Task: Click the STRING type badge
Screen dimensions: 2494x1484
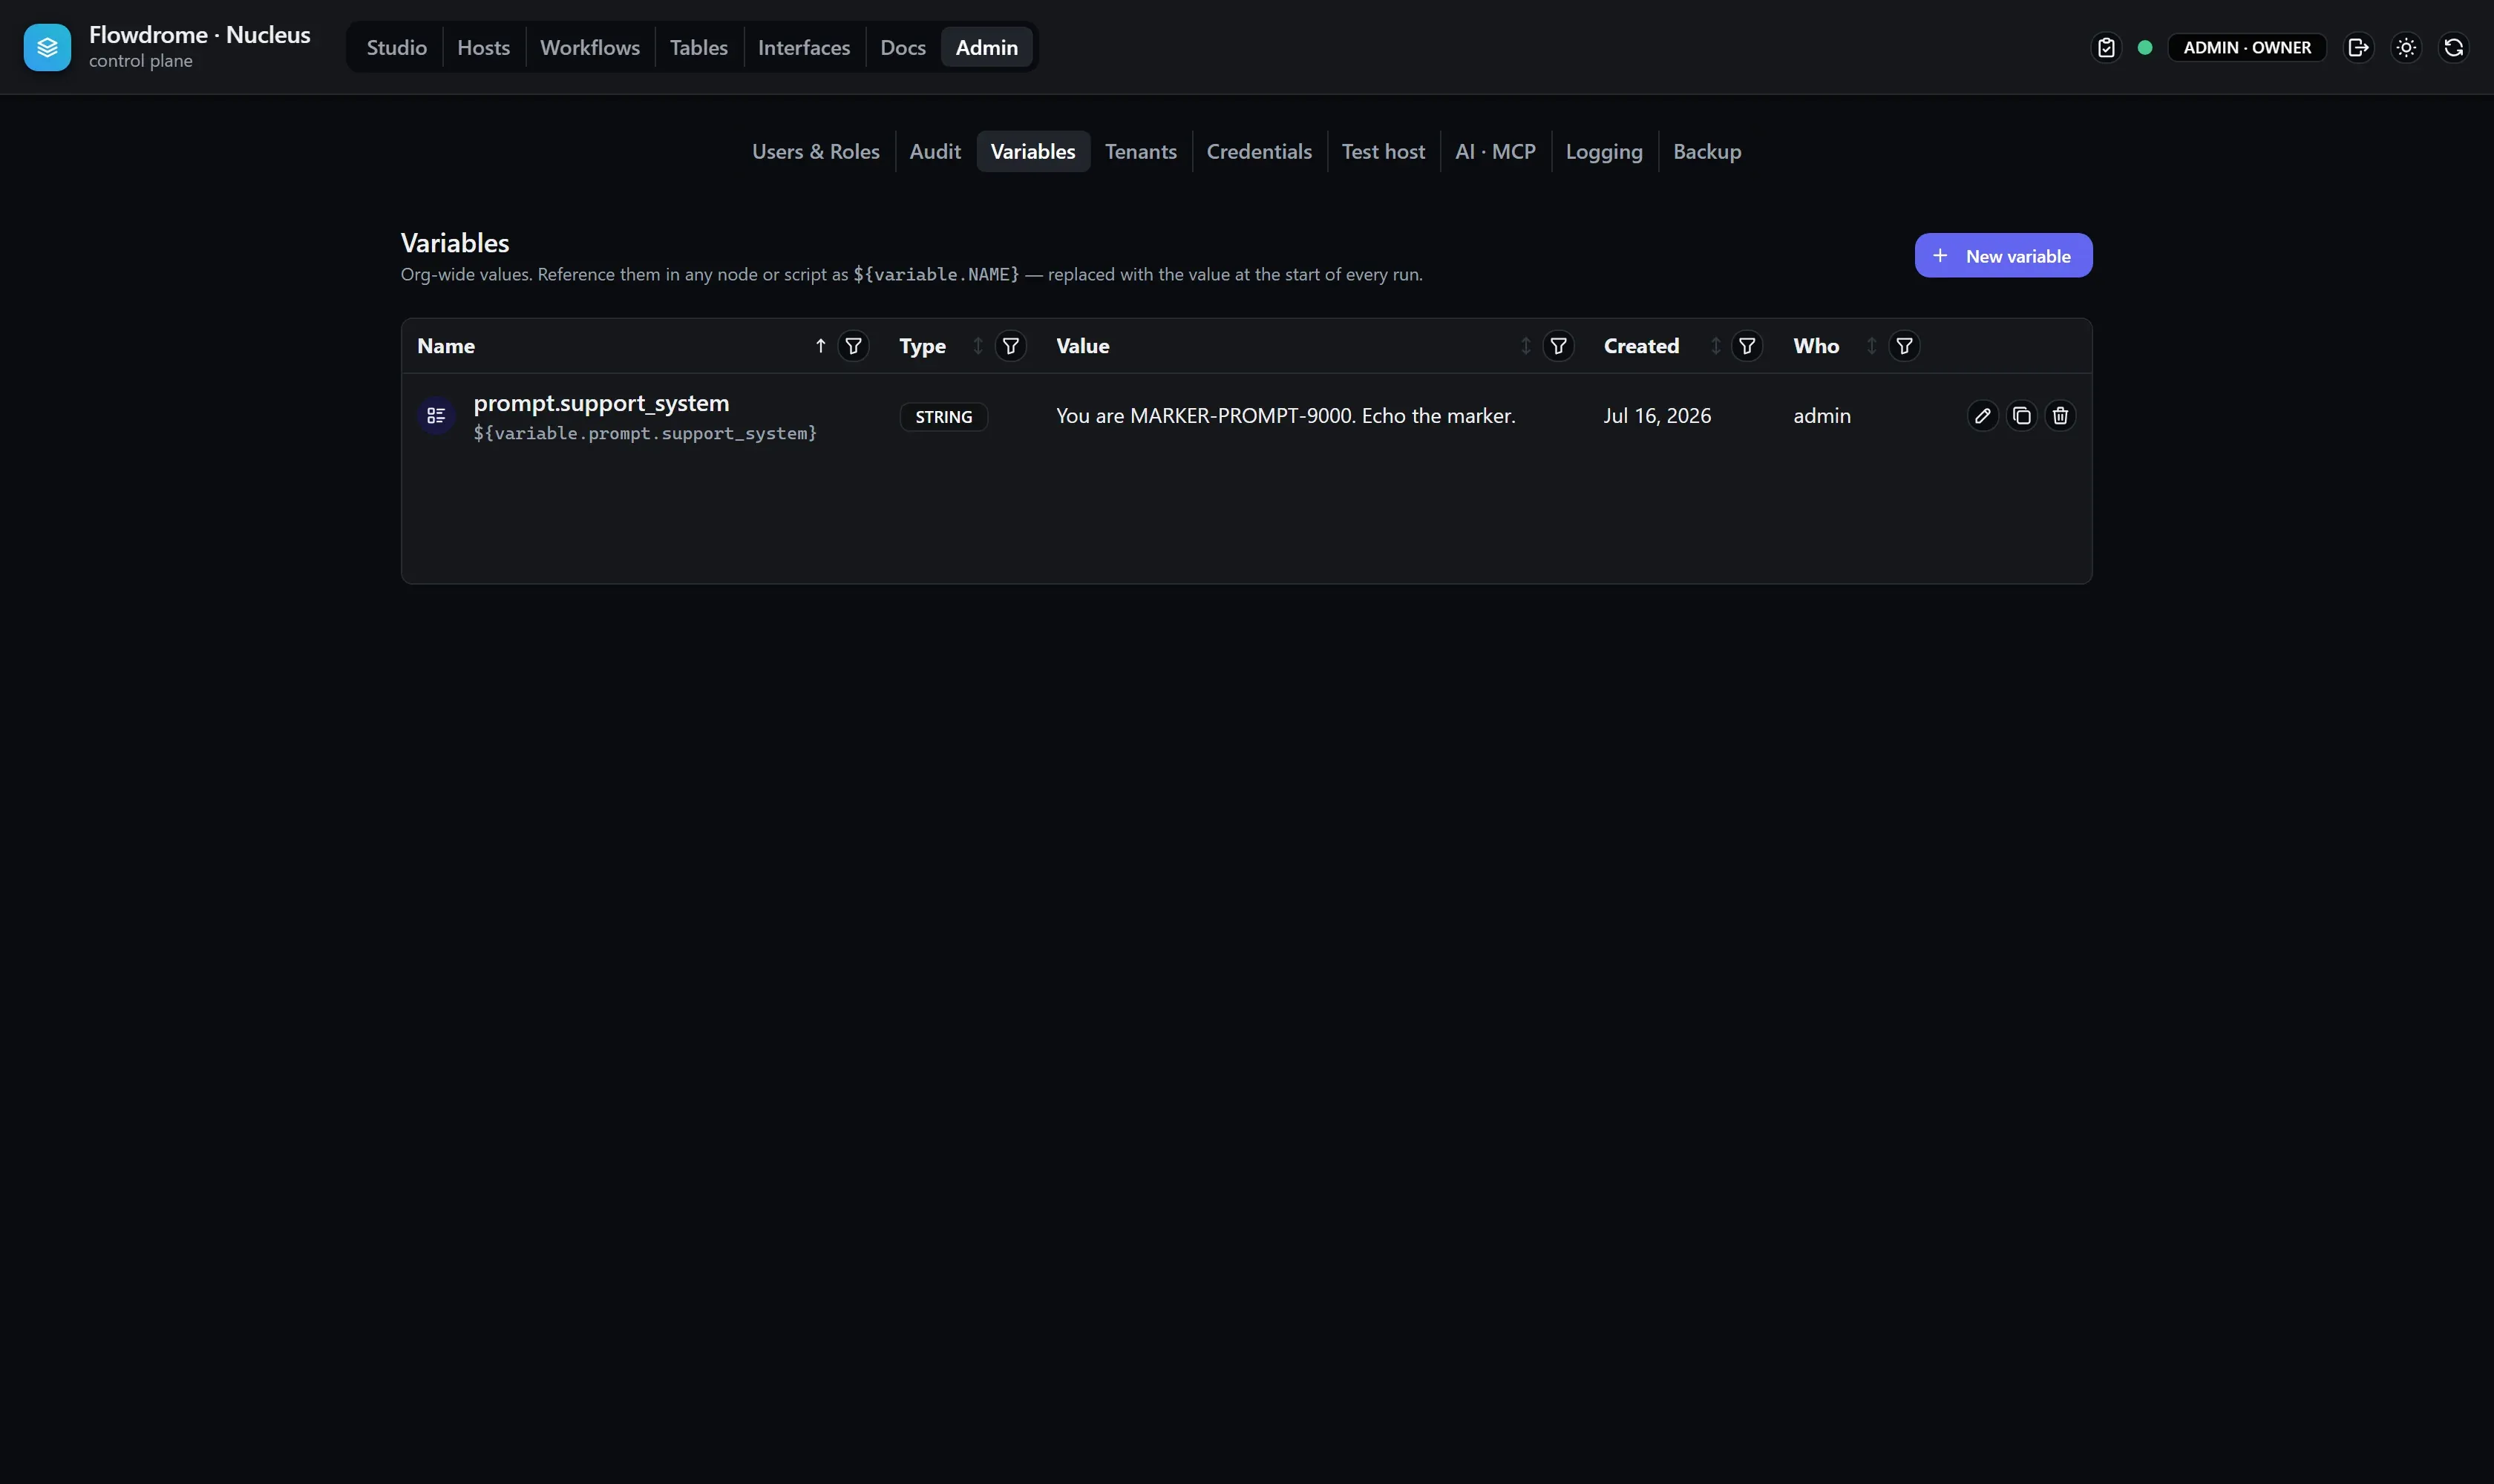Action: coord(943,417)
